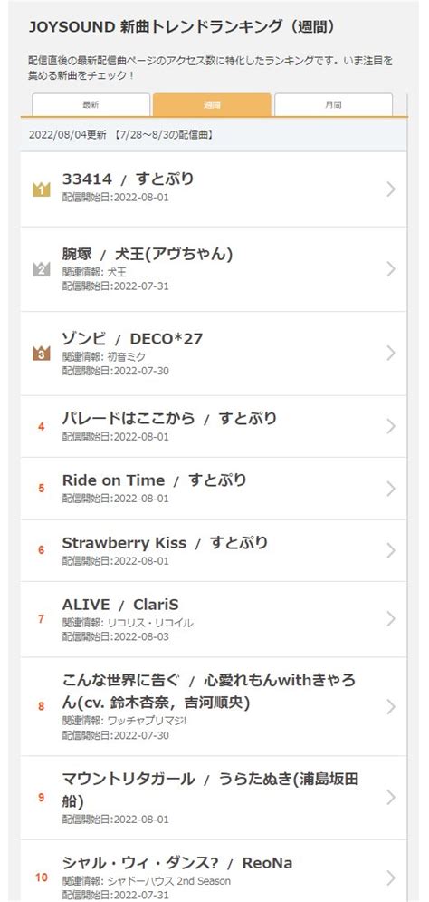
Task: Tap the arrow next to Strawberry Kiss
Action: [x=391, y=550]
